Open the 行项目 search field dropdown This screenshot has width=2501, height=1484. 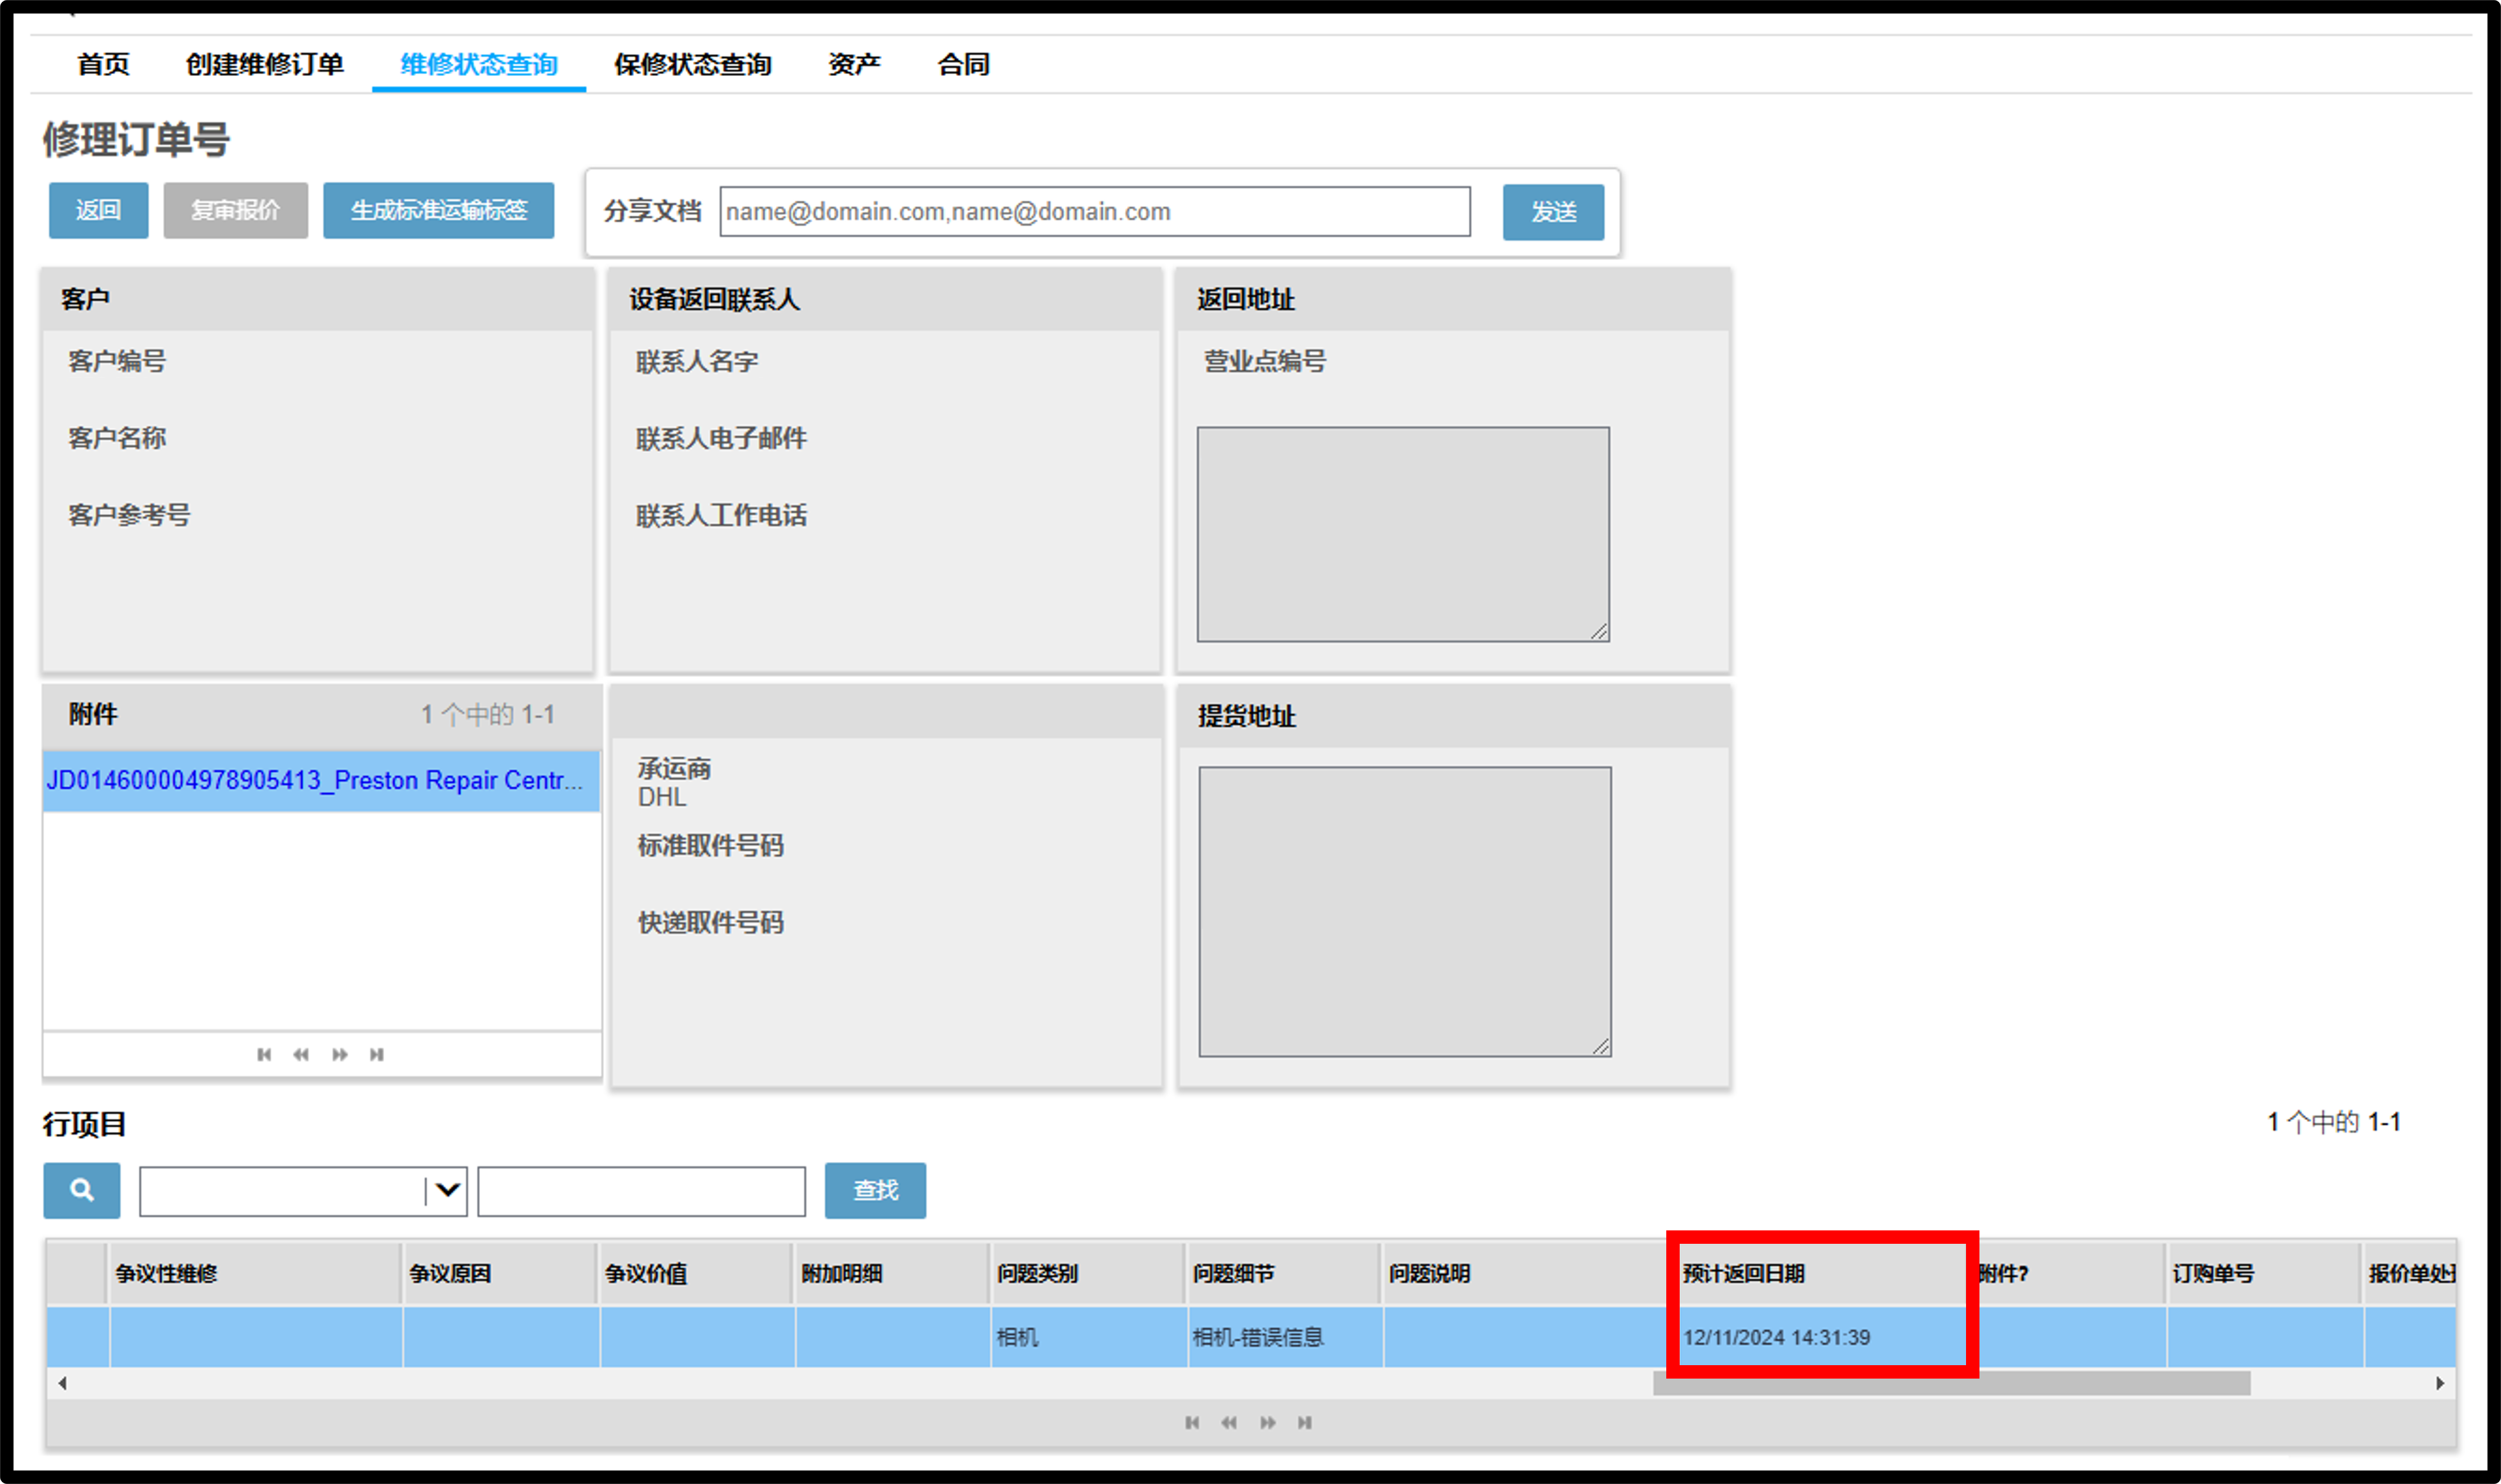point(448,1190)
